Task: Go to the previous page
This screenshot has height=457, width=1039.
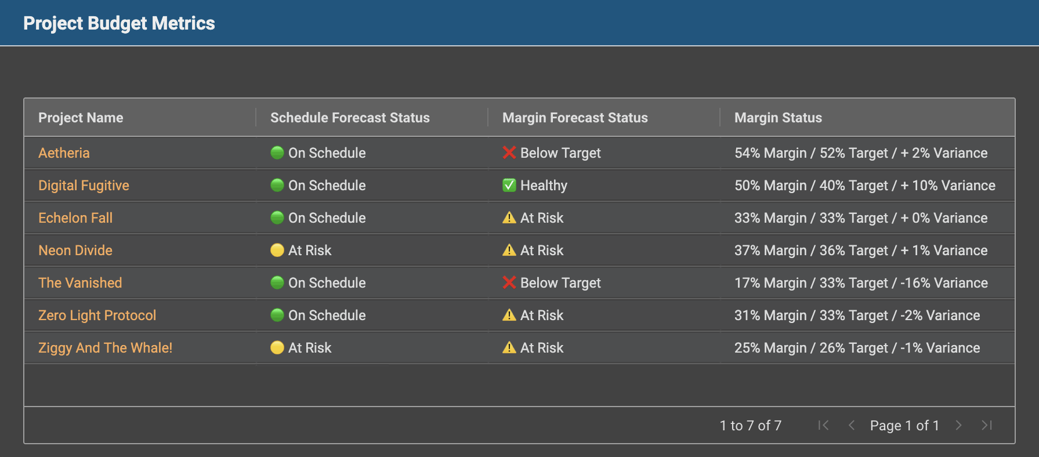Action: 852,425
